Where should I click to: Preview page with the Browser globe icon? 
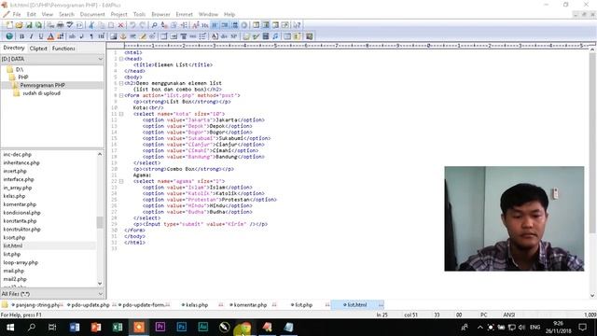click(x=9, y=36)
